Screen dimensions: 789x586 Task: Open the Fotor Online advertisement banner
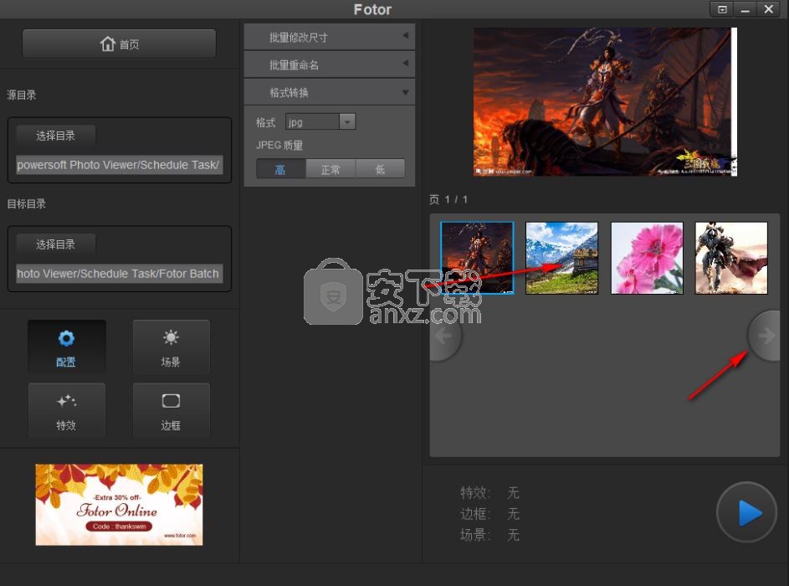point(120,505)
